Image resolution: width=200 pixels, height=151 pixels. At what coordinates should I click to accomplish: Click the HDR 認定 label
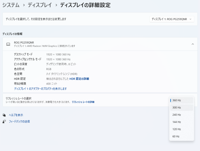(20, 79)
